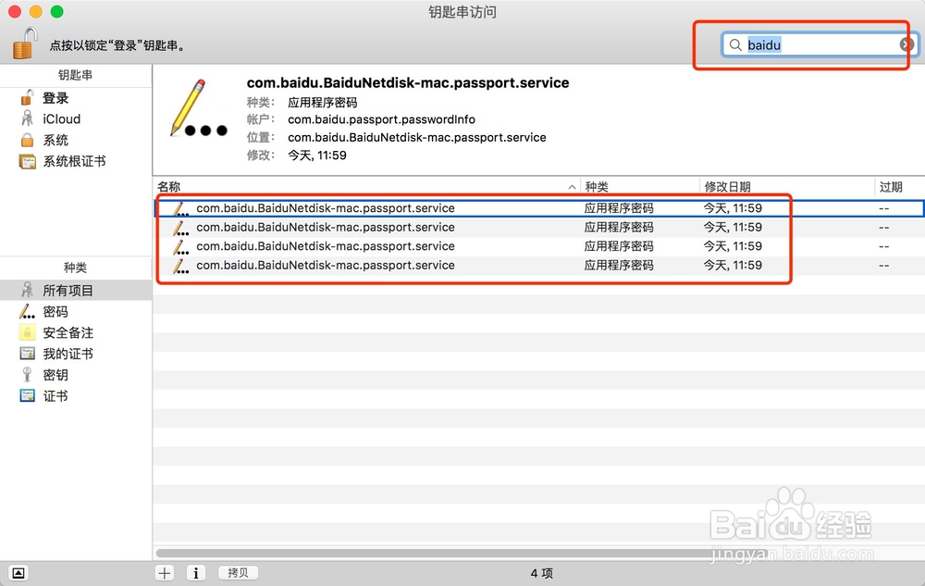Click the padlock icon to lock the login keychain
Image resolution: width=925 pixels, height=586 pixels.
tap(25, 44)
